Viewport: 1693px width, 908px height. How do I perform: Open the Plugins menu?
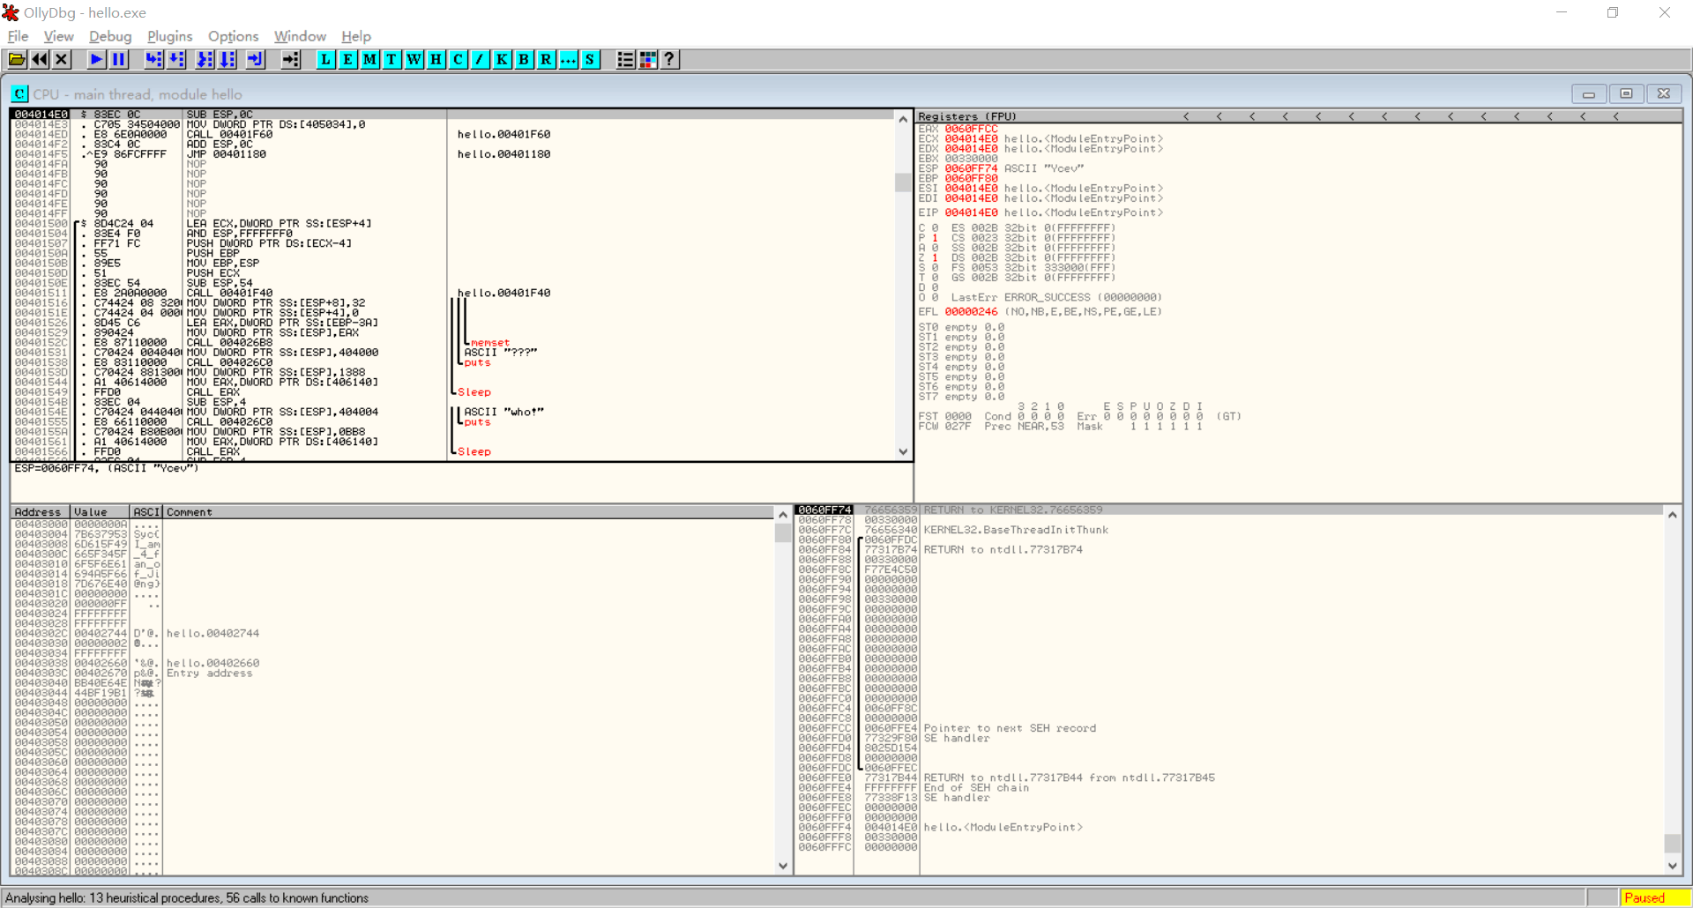(x=169, y=36)
